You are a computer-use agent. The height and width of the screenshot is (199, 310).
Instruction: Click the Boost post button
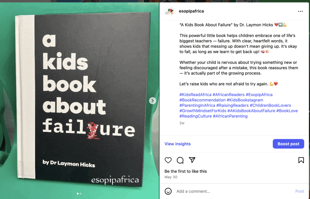coord(288,144)
